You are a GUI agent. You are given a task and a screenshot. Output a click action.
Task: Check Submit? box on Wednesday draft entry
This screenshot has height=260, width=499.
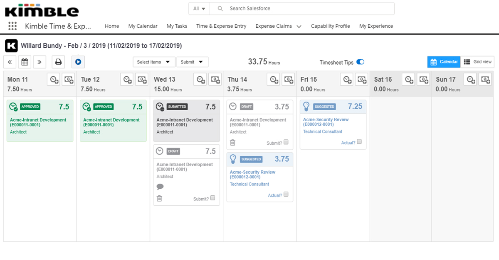pyautogui.click(x=212, y=198)
